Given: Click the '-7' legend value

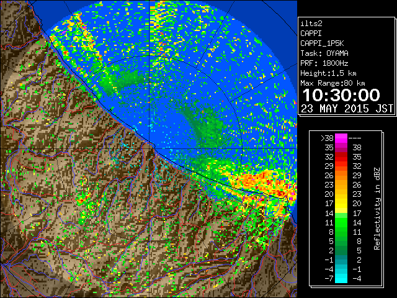Looking at the screenshot, I should point(329,278).
